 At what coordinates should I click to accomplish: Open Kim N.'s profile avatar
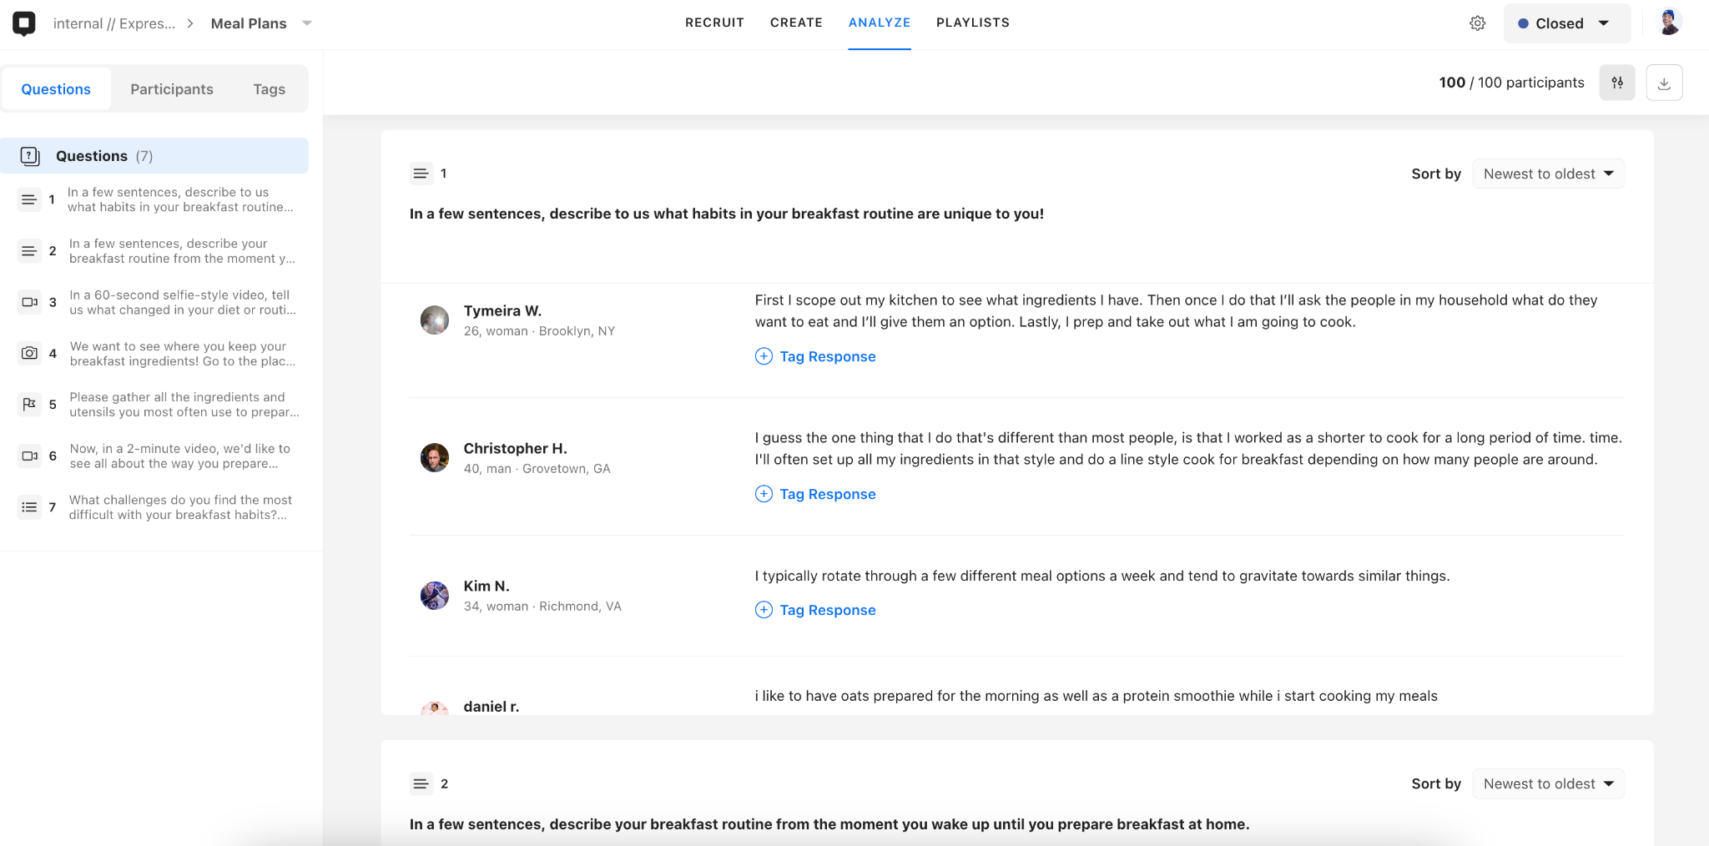pos(435,596)
